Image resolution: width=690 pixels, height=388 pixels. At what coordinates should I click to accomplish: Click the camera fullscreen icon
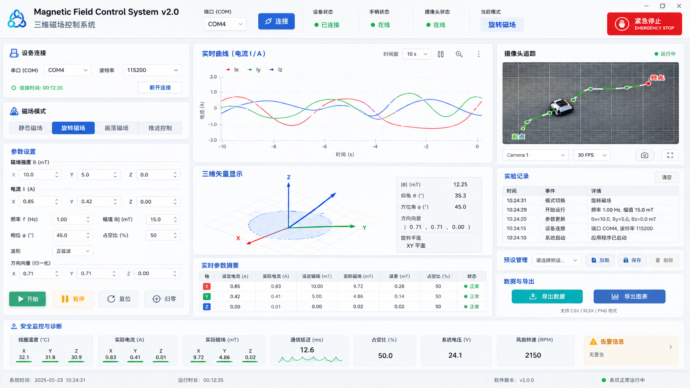pos(670,155)
